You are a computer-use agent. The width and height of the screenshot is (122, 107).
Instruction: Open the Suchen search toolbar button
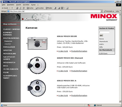pyautogui.click(x=30, y=8)
